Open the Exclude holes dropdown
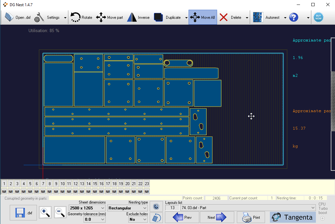 144,219
